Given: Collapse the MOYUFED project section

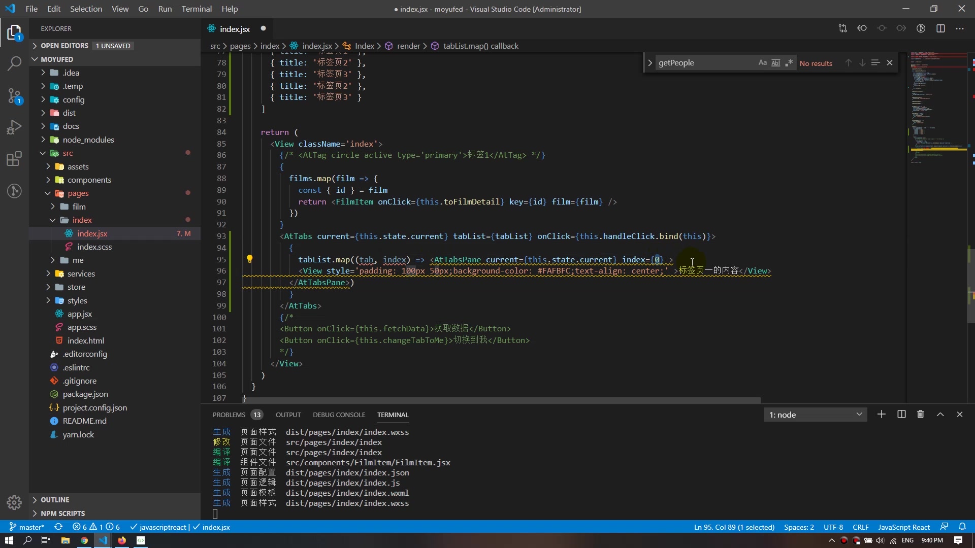Looking at the screenshot, I should 115,59.
